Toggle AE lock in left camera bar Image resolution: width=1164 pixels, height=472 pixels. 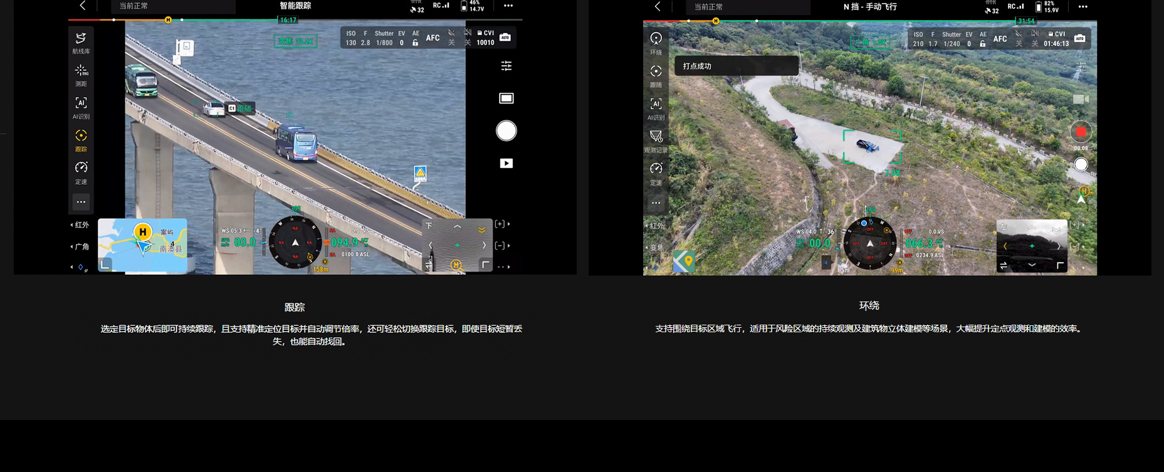point(415,39)
